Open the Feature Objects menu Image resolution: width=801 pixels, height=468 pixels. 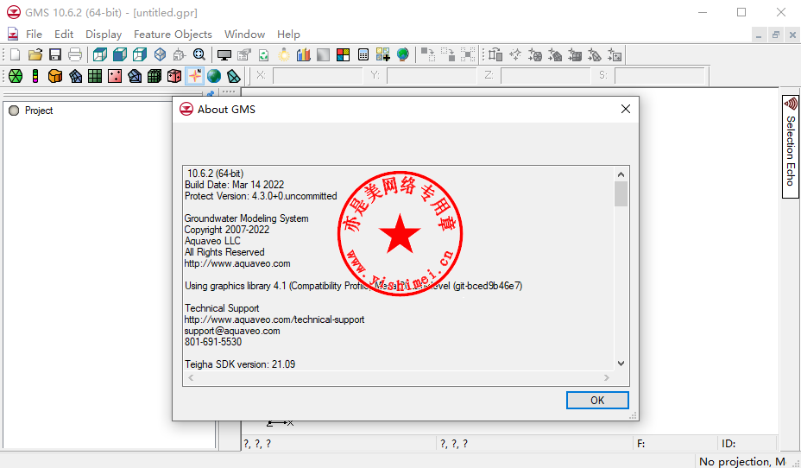pos(173,35)
